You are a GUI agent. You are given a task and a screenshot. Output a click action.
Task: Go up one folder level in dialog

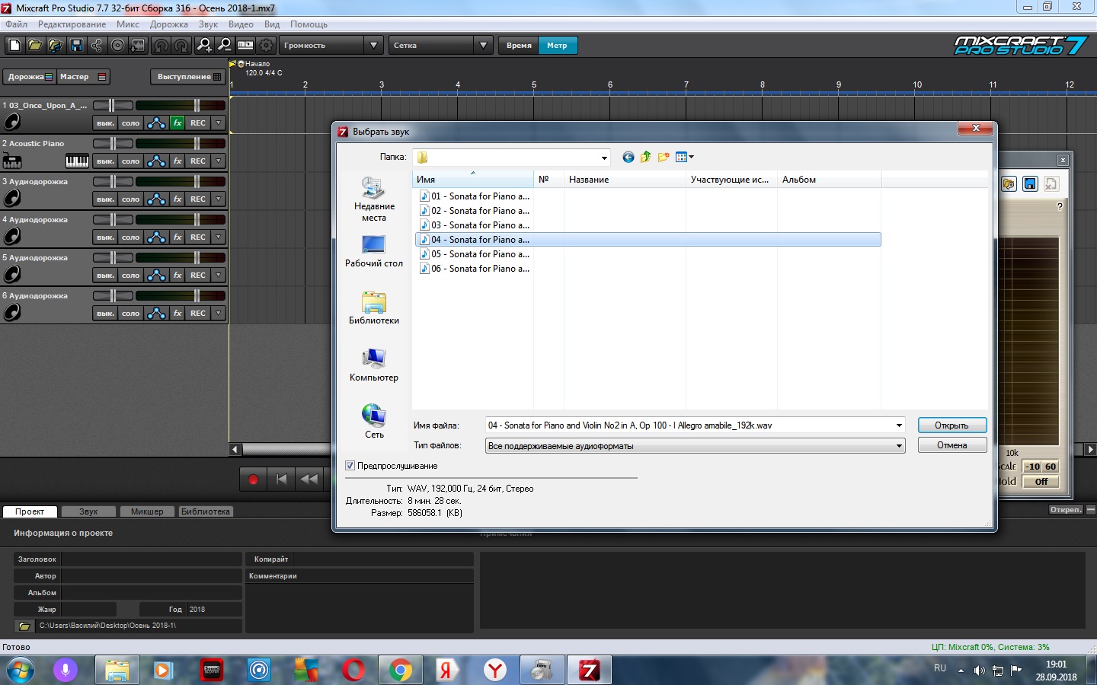coord(646,157)
